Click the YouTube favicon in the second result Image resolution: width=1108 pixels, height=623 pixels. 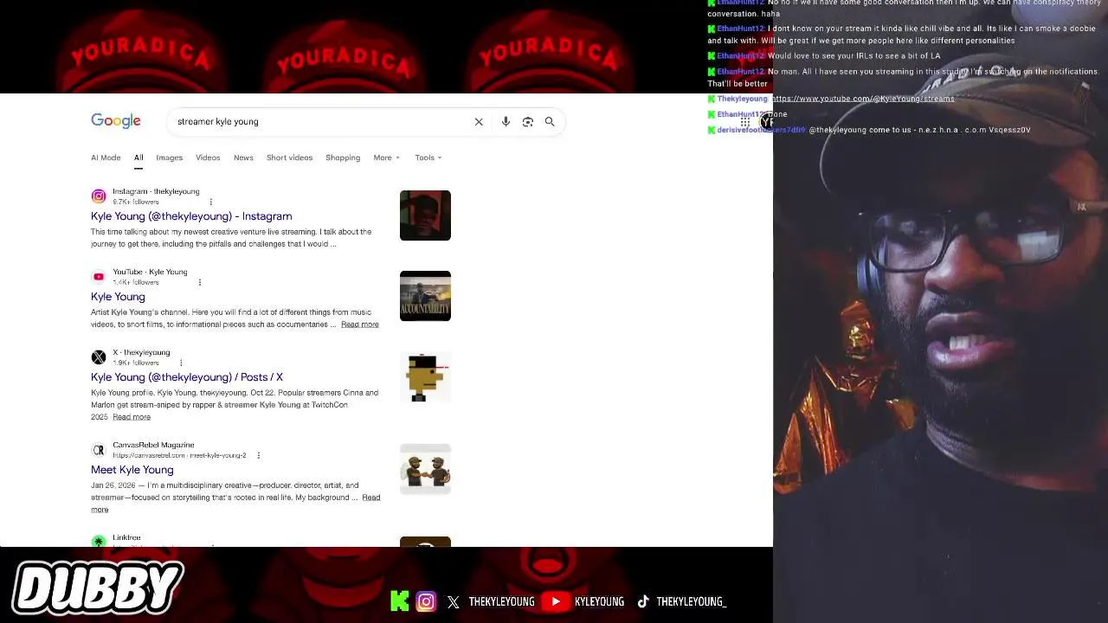(99, 277)
